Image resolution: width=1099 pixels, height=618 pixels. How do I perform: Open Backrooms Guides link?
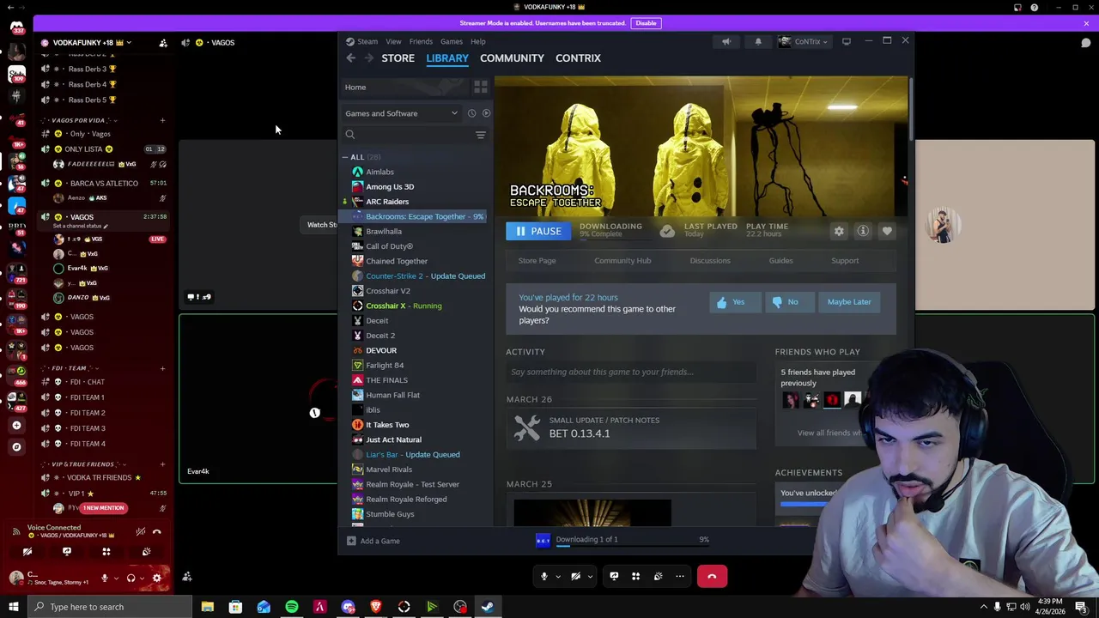tap(780, 260)
